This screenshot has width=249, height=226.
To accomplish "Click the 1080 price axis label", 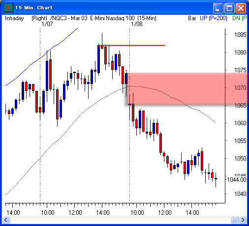I will [x=240, y=53].
